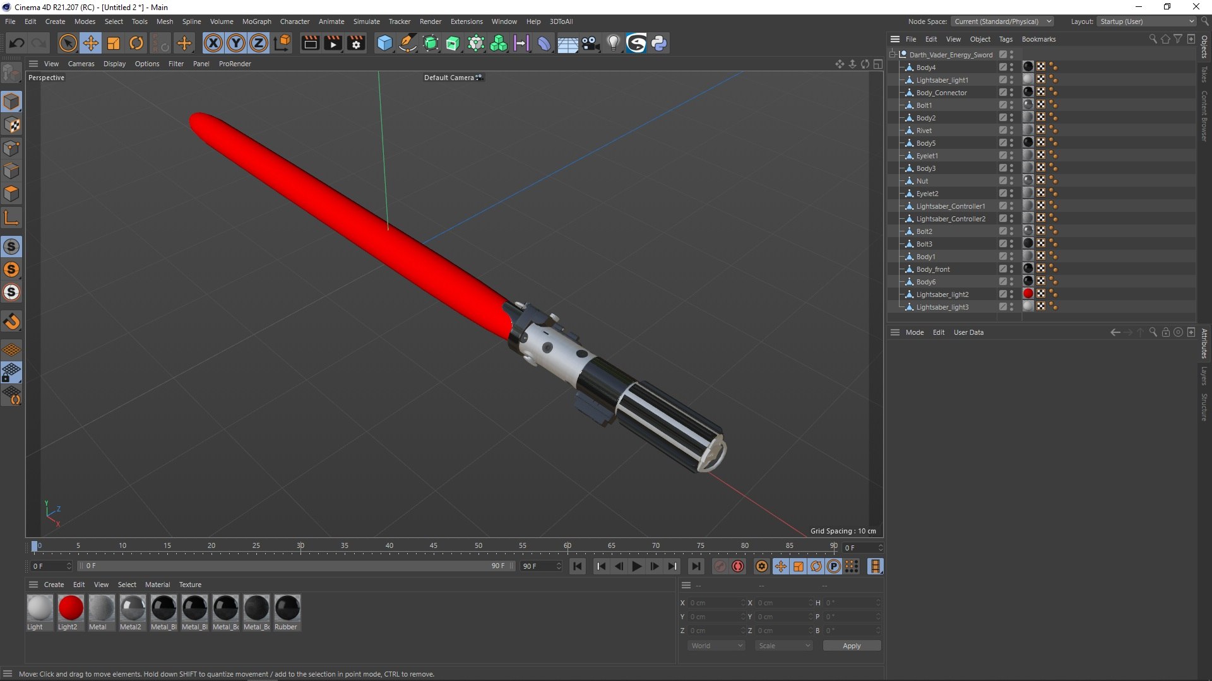Select the Live Selection tool
The height and width of the screenshot is (681, 1212).
coord(68,43)
